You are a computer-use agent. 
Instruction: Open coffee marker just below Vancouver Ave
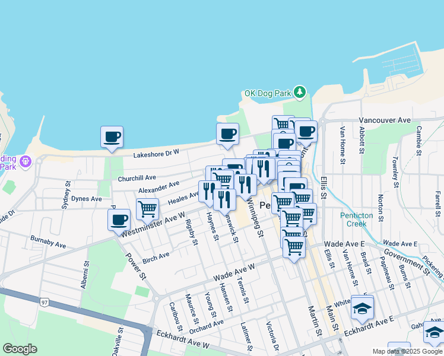tap(306, 131)
